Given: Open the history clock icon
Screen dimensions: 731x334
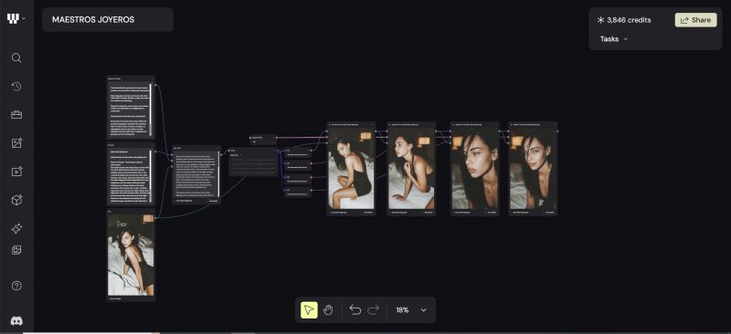Looking at the screenshot, I should [16, 87].
